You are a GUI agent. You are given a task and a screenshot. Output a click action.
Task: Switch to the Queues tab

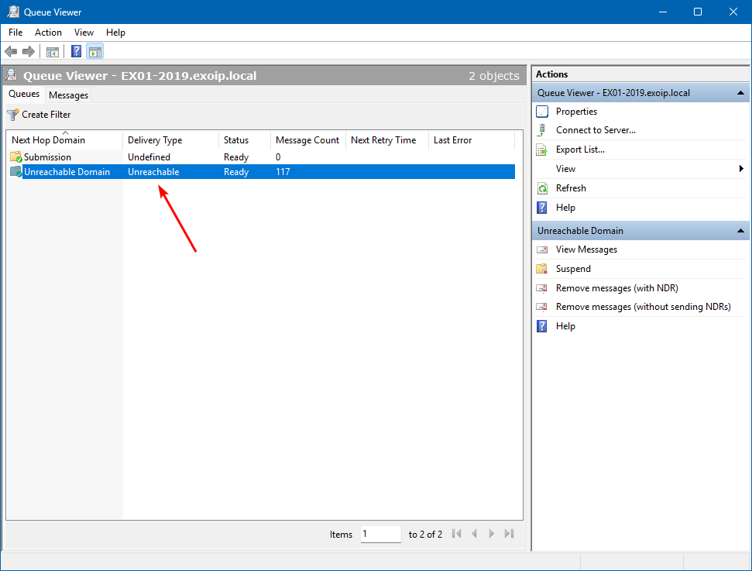(x=24, y=94)
